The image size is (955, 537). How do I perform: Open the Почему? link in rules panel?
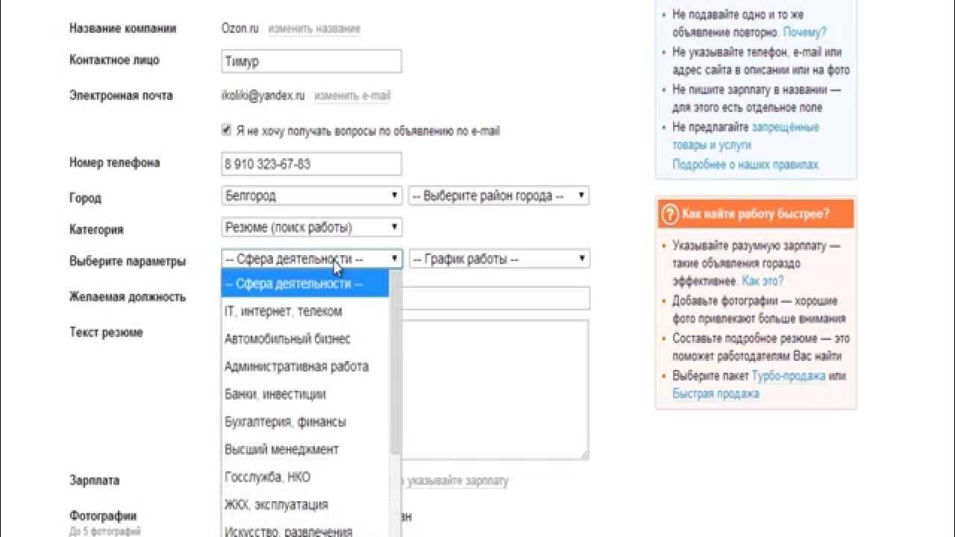pos(804,33)
